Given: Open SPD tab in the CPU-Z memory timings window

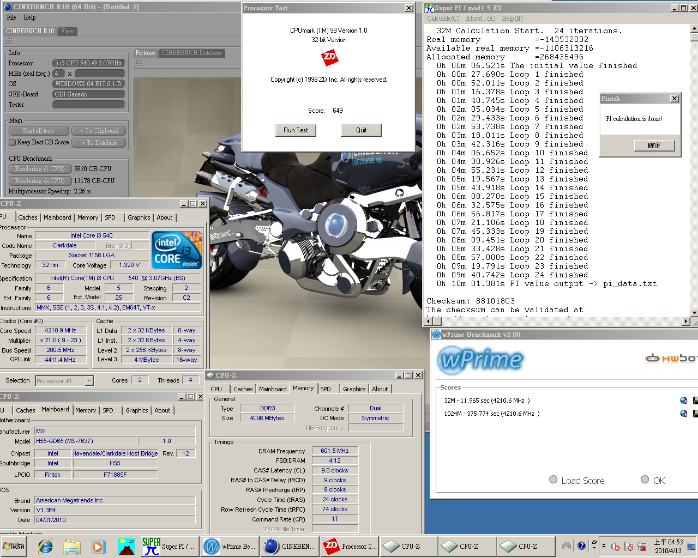Looking at the screenshot, I should (326, 389).
